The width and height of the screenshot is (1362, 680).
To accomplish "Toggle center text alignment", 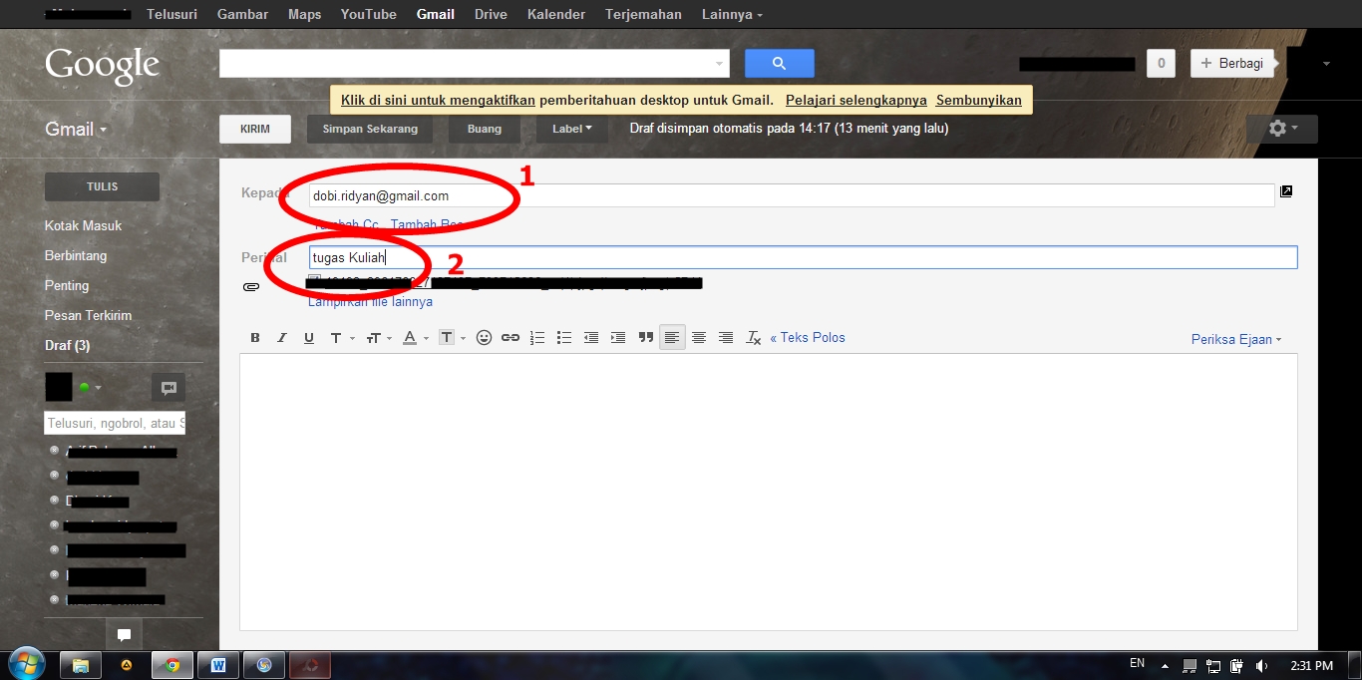I will click(699, 337).
